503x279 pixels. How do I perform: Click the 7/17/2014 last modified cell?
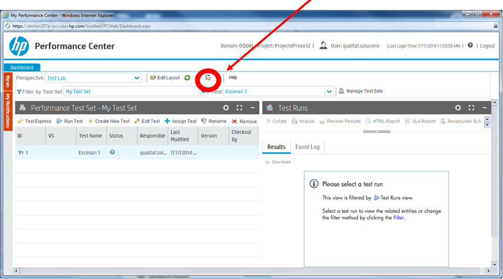point(183,152)
